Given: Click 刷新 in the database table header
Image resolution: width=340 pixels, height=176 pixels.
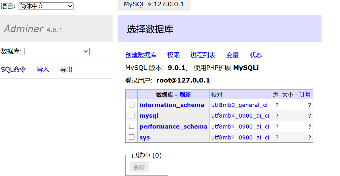Looking at the screenshot, I should (x=185, y=95).
